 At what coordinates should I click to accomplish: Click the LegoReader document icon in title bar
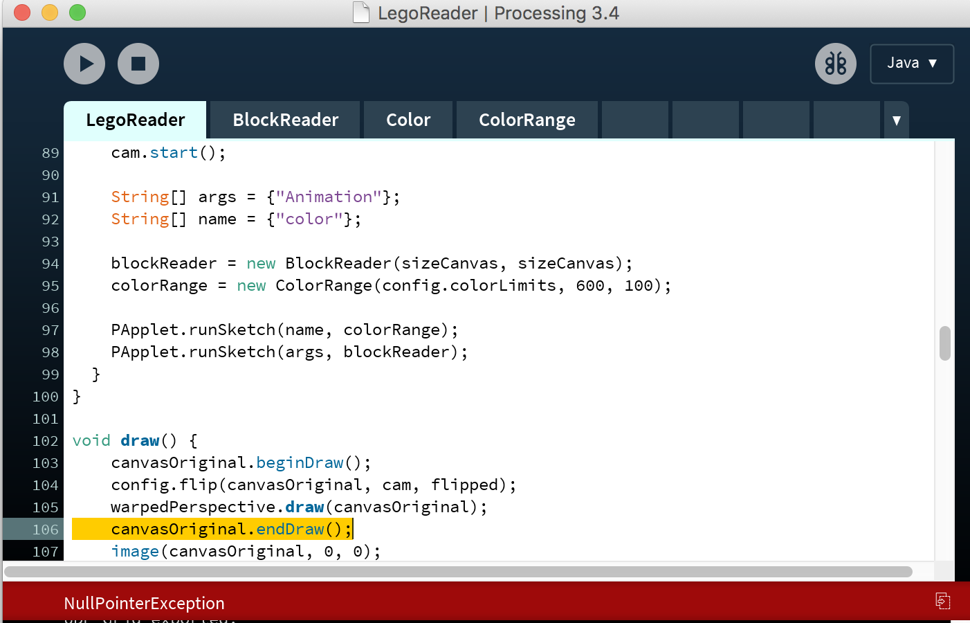coord(361,12)
